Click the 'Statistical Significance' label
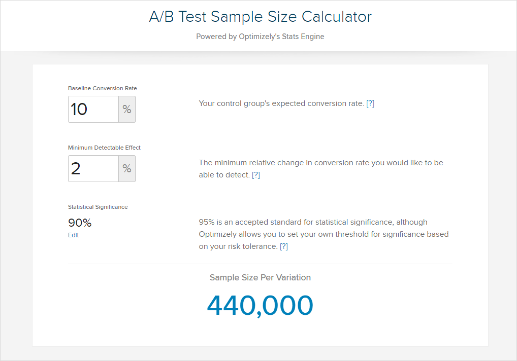Image resolution: width=517 pixels, height=361 pixels. click(x=98, y=207)
